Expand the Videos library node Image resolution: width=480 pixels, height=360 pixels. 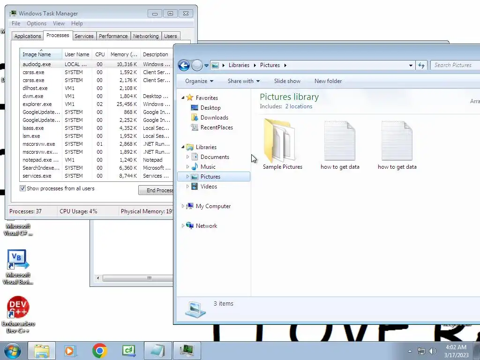[187, 187]
